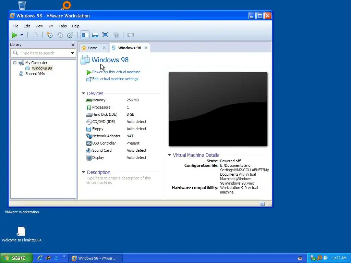
Task: Expand the Quick Launch overflow chevron
Action: (x=64, y=256)
